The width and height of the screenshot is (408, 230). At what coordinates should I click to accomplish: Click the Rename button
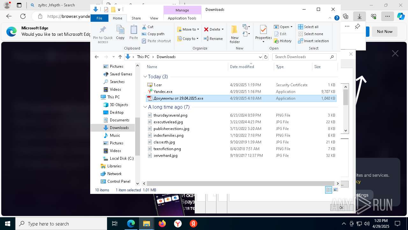click(213, 39)
